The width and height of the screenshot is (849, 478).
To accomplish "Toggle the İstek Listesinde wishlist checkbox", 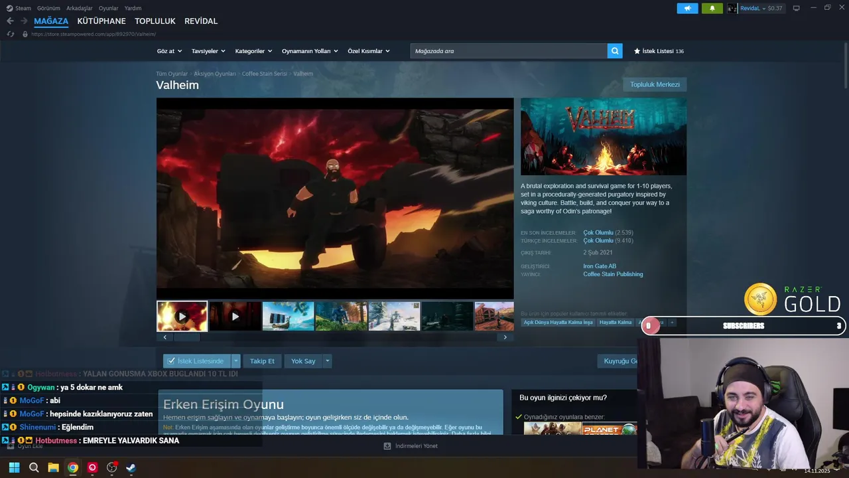I will pyautogui.click(x=171, y=361).
